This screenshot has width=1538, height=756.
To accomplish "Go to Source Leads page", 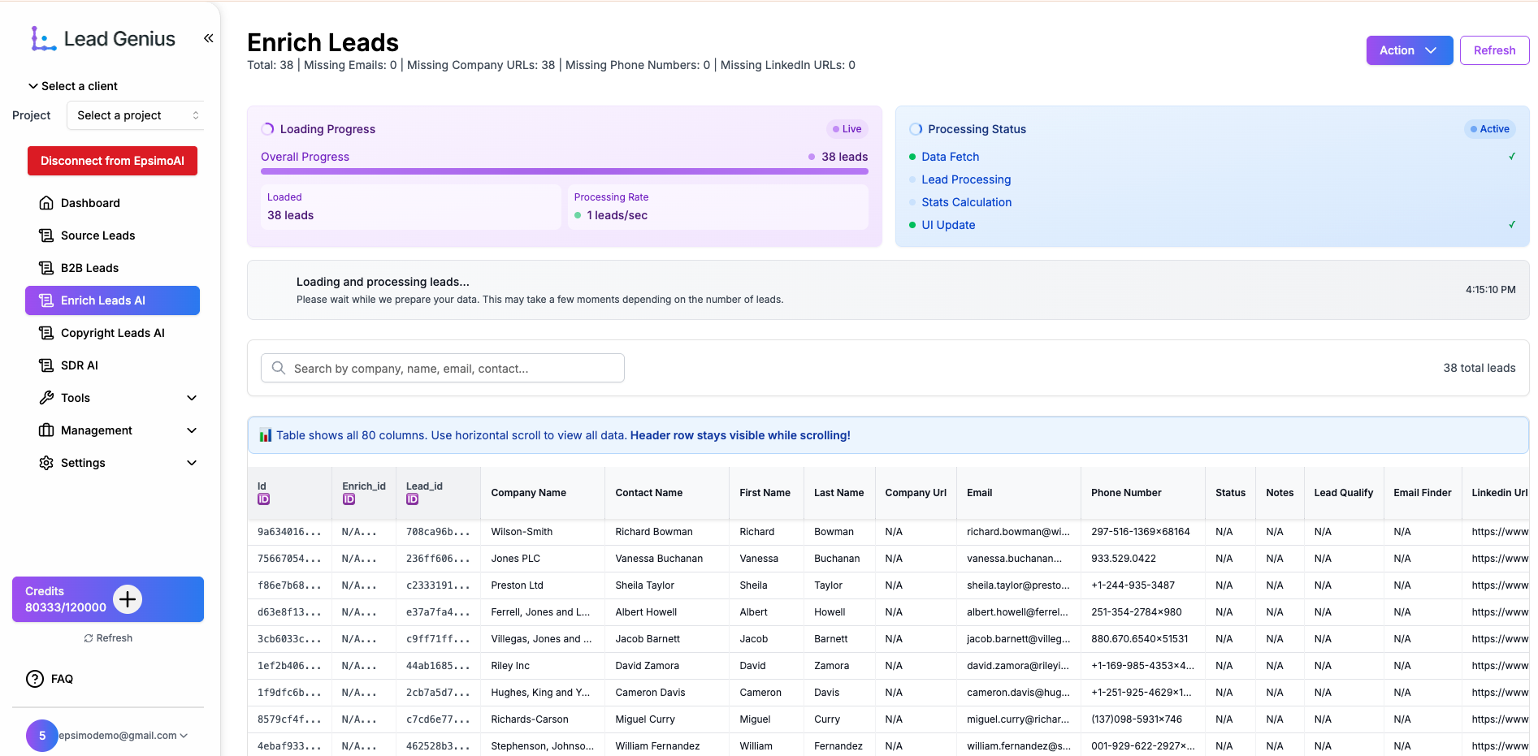I will (x=97, y=235).
